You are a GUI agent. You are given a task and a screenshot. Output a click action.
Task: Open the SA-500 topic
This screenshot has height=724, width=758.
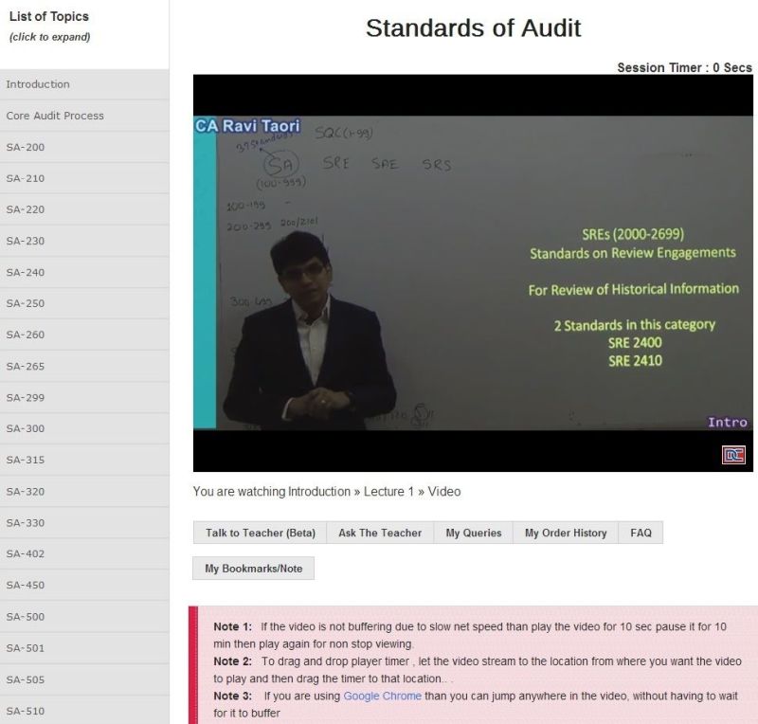[x=26, y=617]
